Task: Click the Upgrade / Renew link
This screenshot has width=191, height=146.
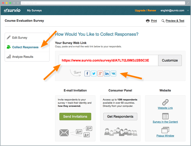Action: point(145,10)
